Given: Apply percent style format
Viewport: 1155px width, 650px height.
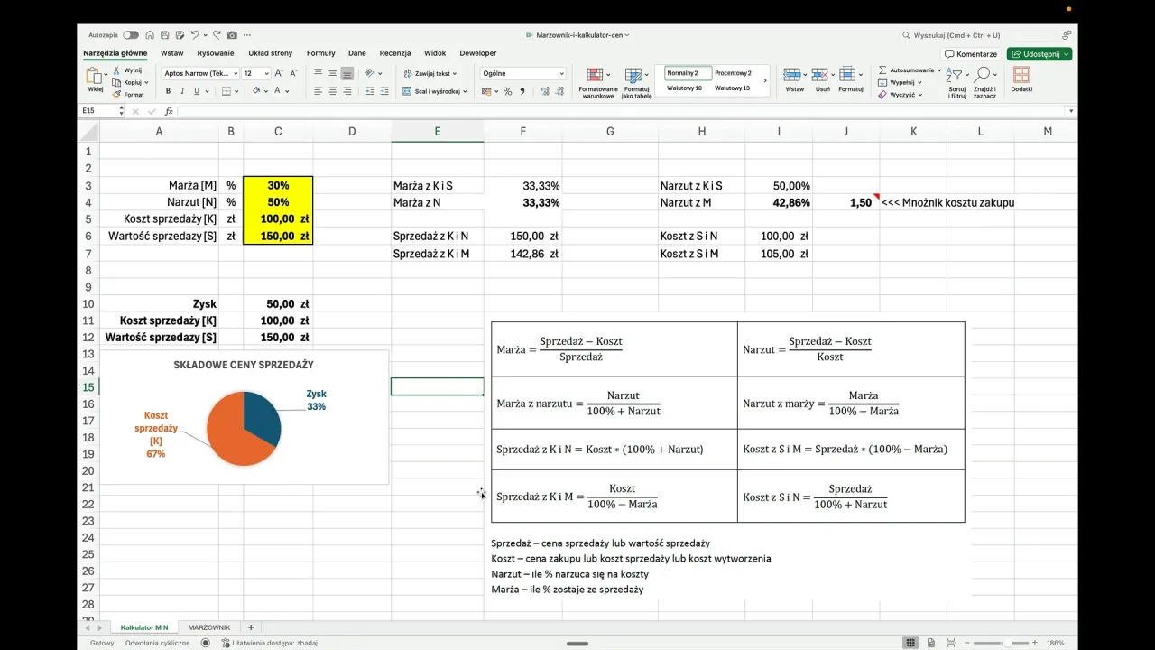Looking at the screenshot, I should tap(507, 91).
